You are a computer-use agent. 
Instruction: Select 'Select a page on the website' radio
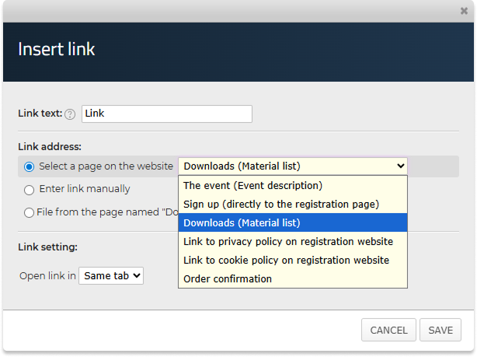(x=30, y=166)
